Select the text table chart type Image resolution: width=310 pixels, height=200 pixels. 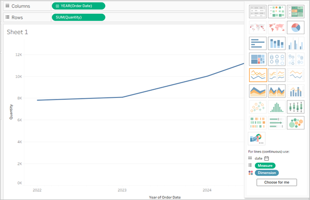click(258, 11)
